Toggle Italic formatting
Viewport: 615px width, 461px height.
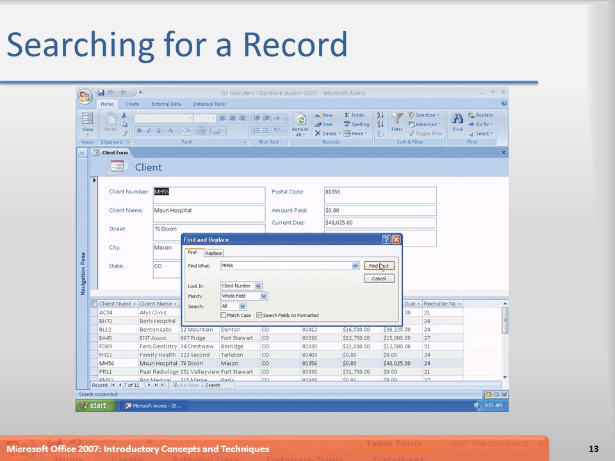tap(149, 131)
